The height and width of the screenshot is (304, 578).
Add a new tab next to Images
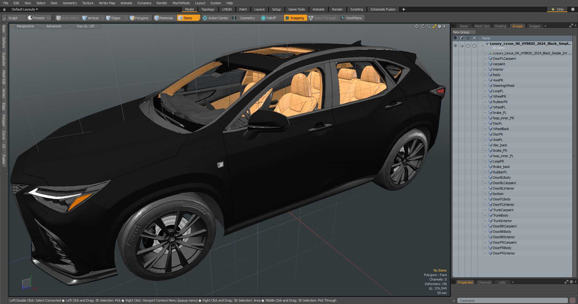tap(545, 26)
